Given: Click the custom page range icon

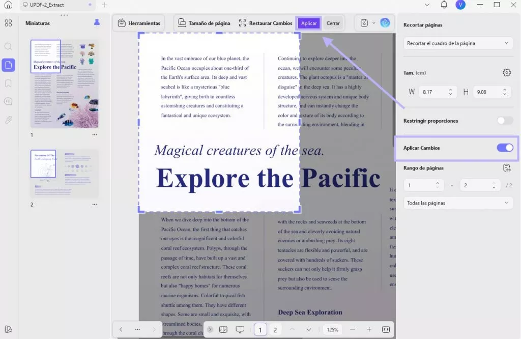Looking at the screenshot, I should 506,168.
